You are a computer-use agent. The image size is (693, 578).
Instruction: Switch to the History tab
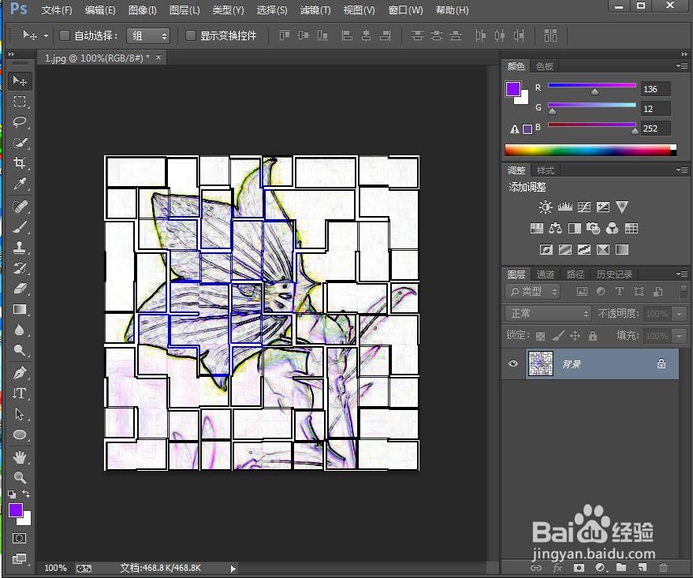tap(614, 274)
